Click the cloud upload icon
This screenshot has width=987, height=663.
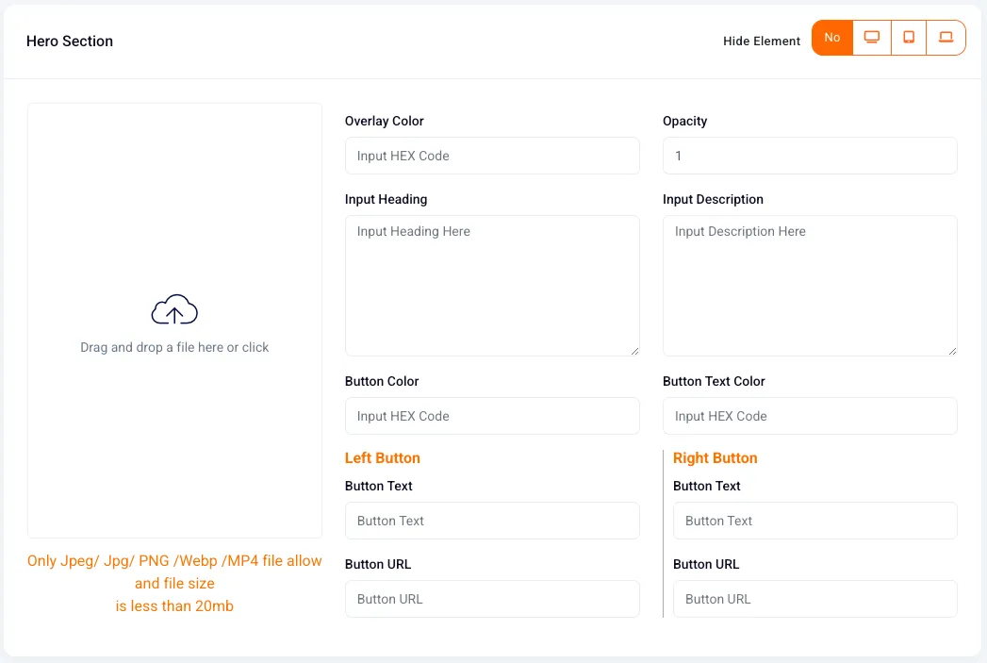[174, 309]
